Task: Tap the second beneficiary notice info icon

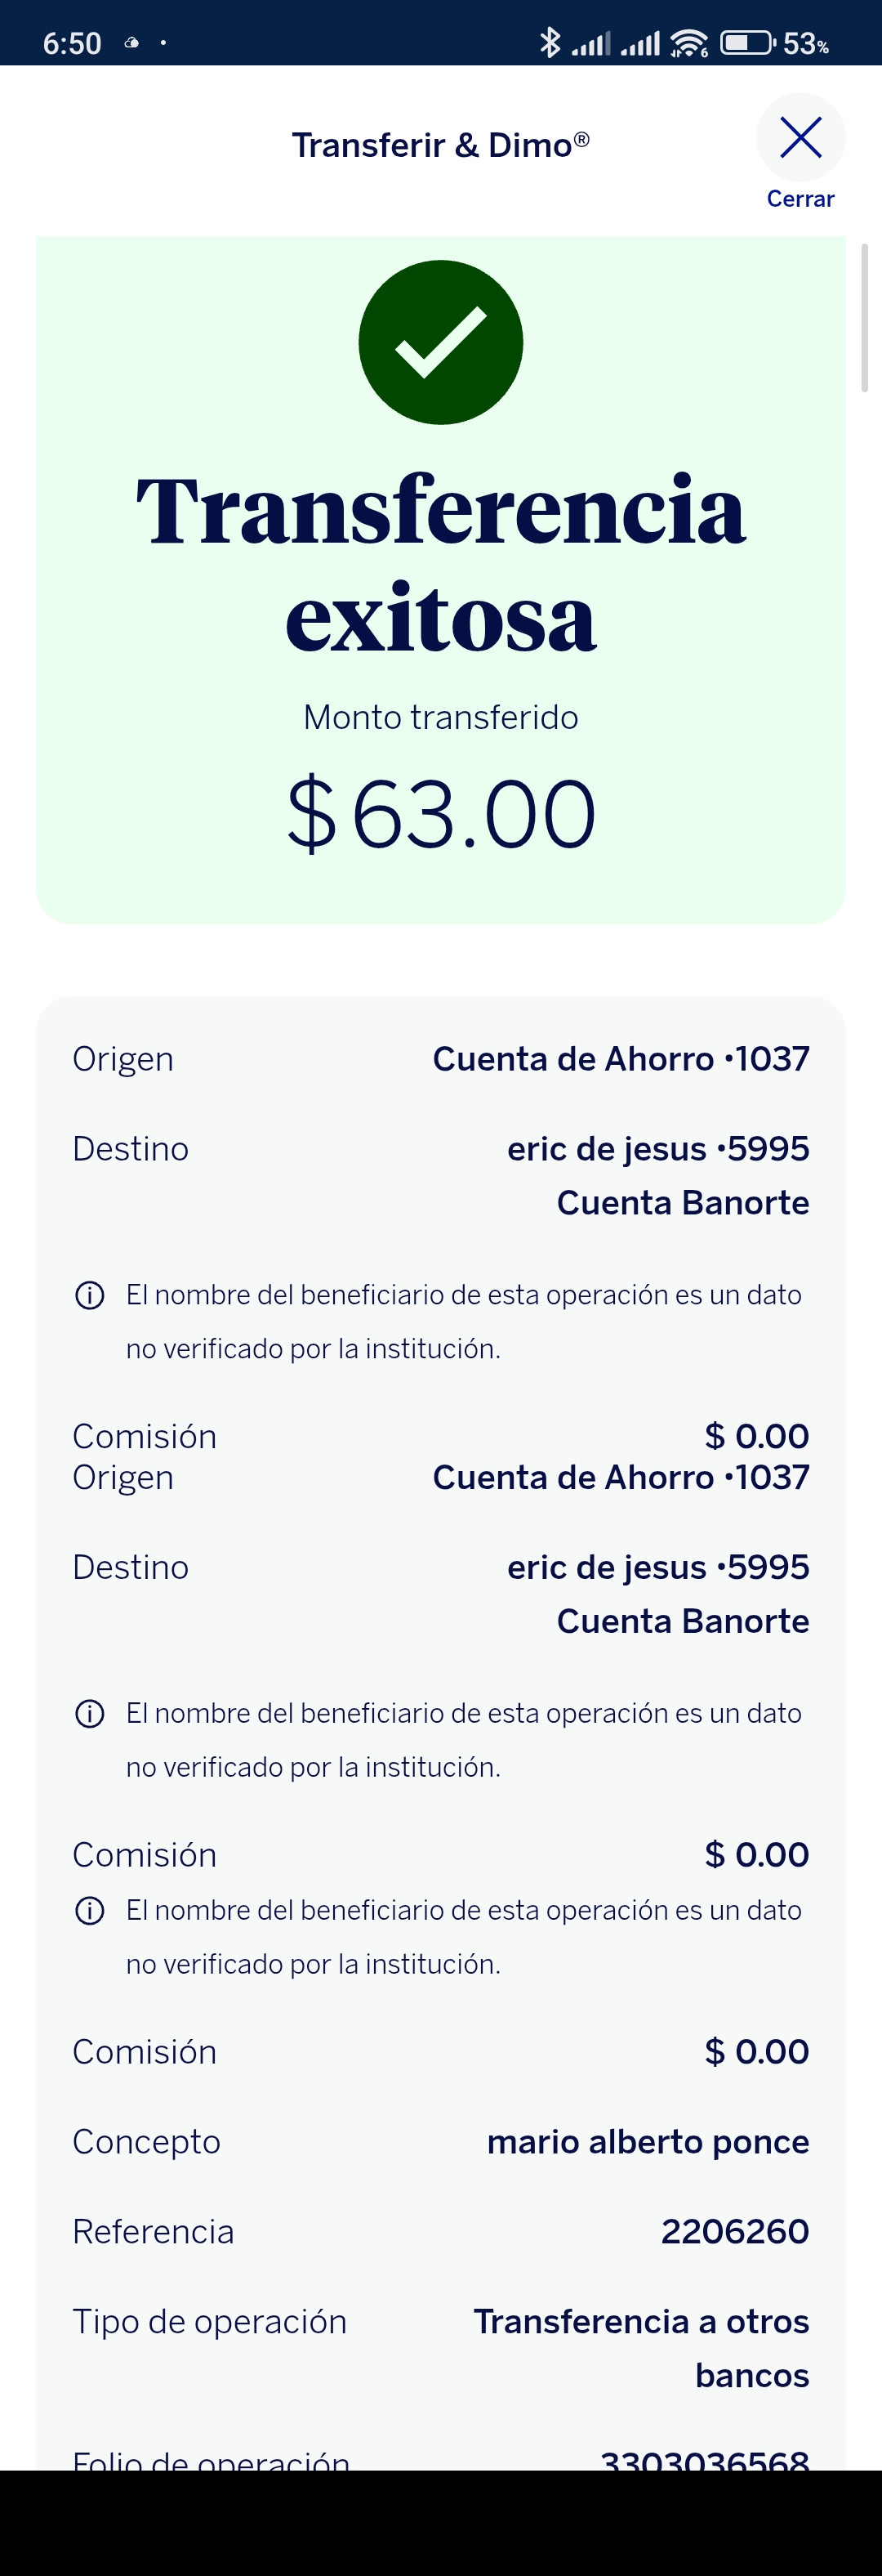Action: point(90,1714)
